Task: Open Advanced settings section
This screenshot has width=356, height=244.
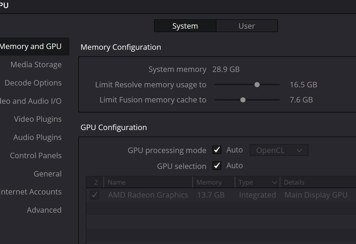Action: click(x=44, y=210)
